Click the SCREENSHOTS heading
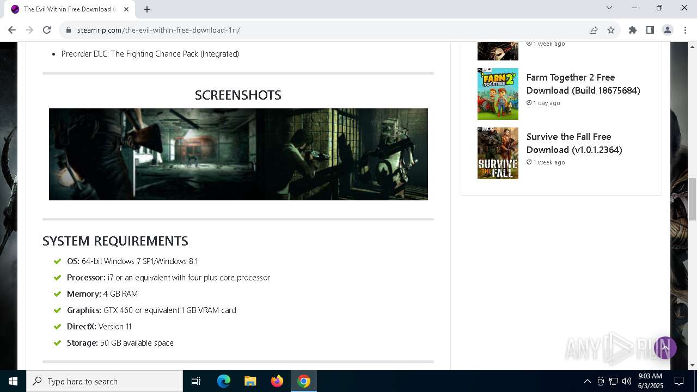This screenshot has height=392, width=697. [x=238, y=95]
